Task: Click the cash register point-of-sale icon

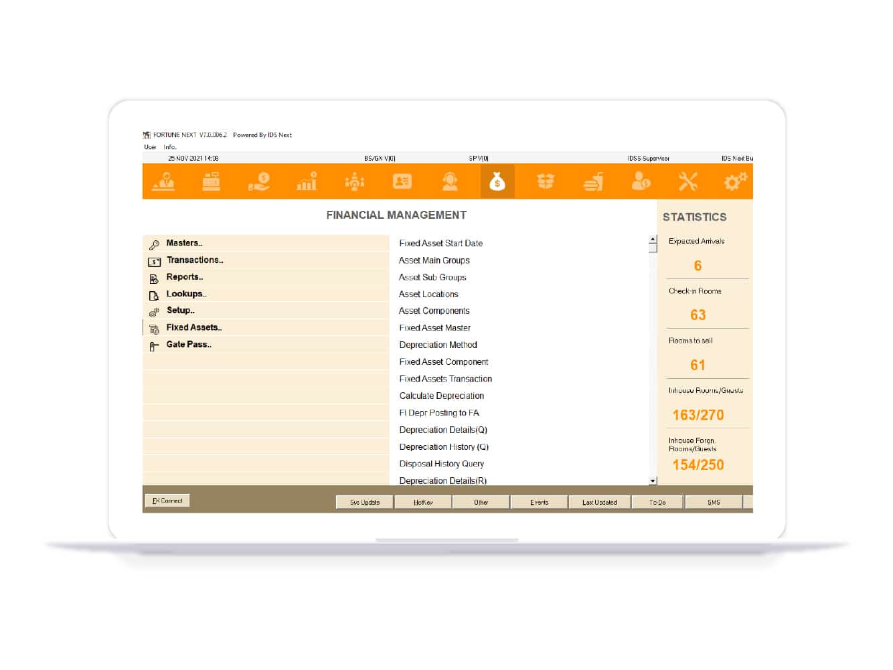Action: pos(212,181)
